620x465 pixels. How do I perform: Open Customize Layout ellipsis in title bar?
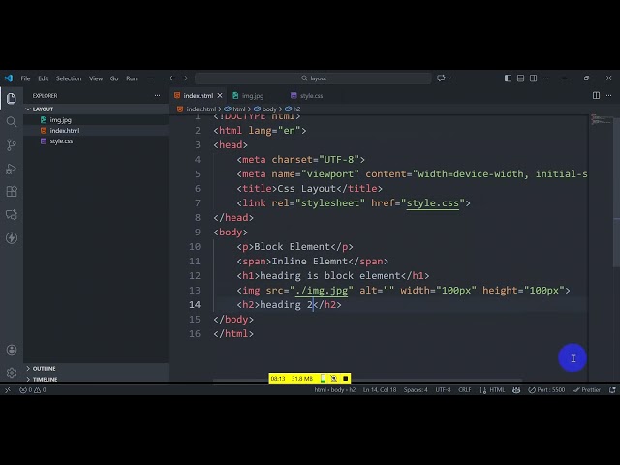click(x=546, y=78)
